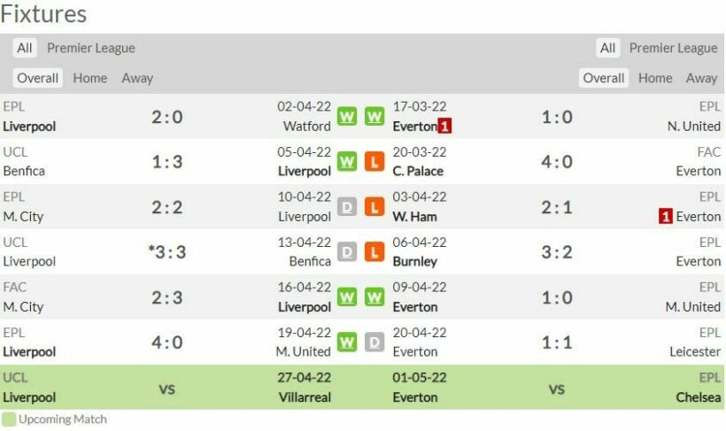Open the Liverpool 4:0 M. United score
This screenshot has height=431, width=726.
[x=166, y=342]
